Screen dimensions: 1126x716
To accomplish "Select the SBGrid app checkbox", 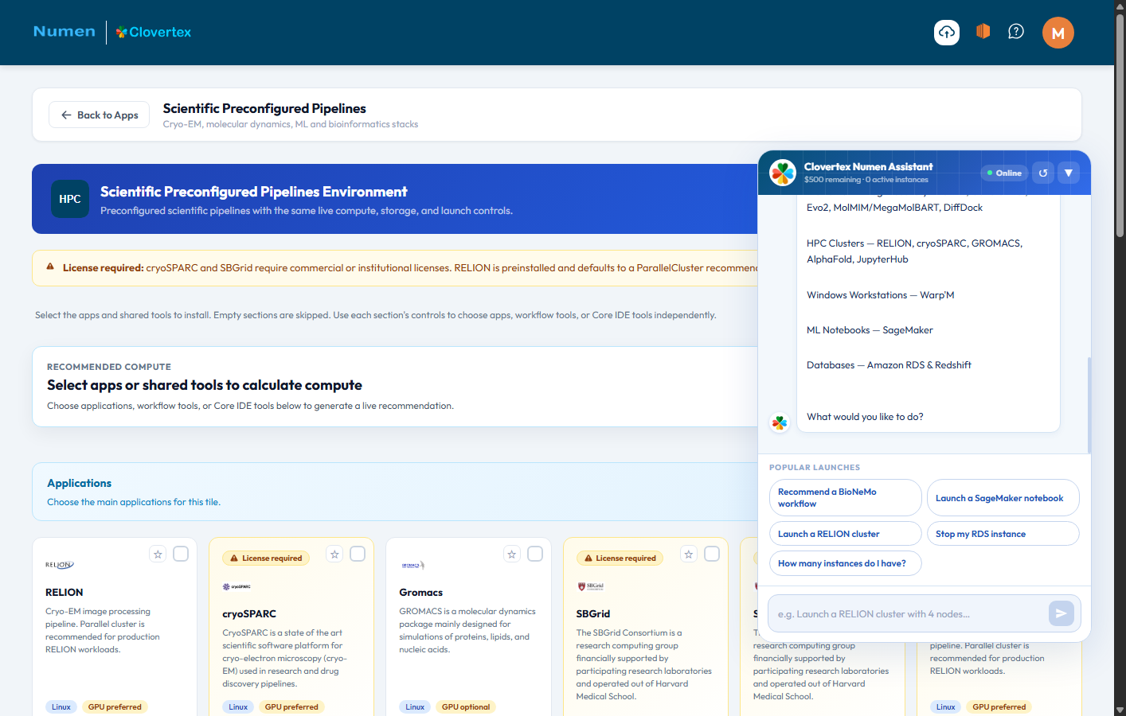I will pos(712,554).
